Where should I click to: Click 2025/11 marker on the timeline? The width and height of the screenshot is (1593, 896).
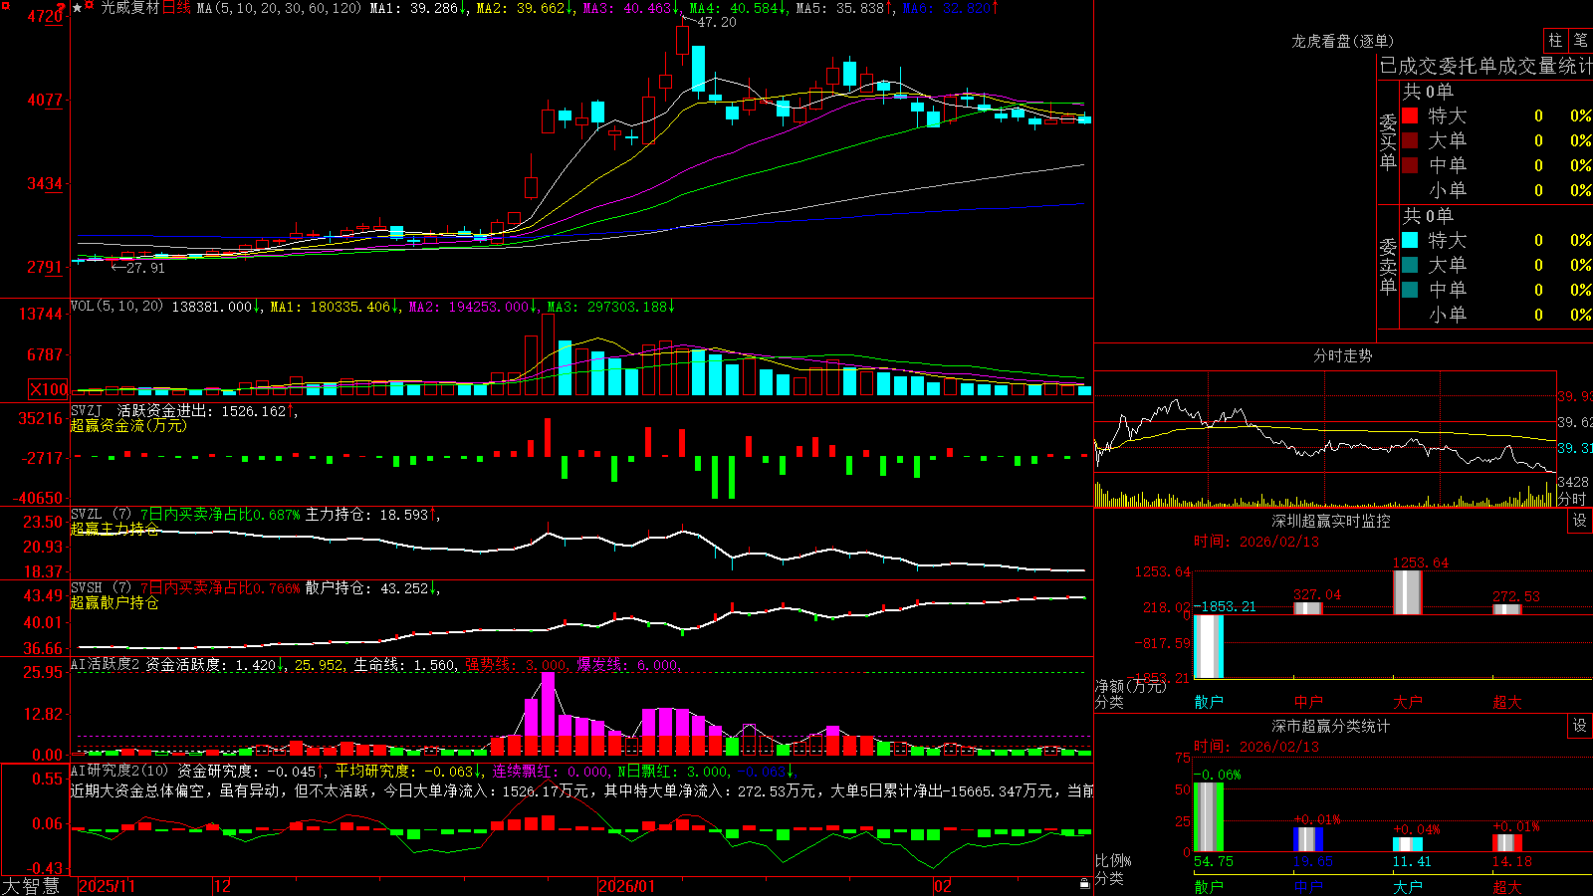click(107, 886)
